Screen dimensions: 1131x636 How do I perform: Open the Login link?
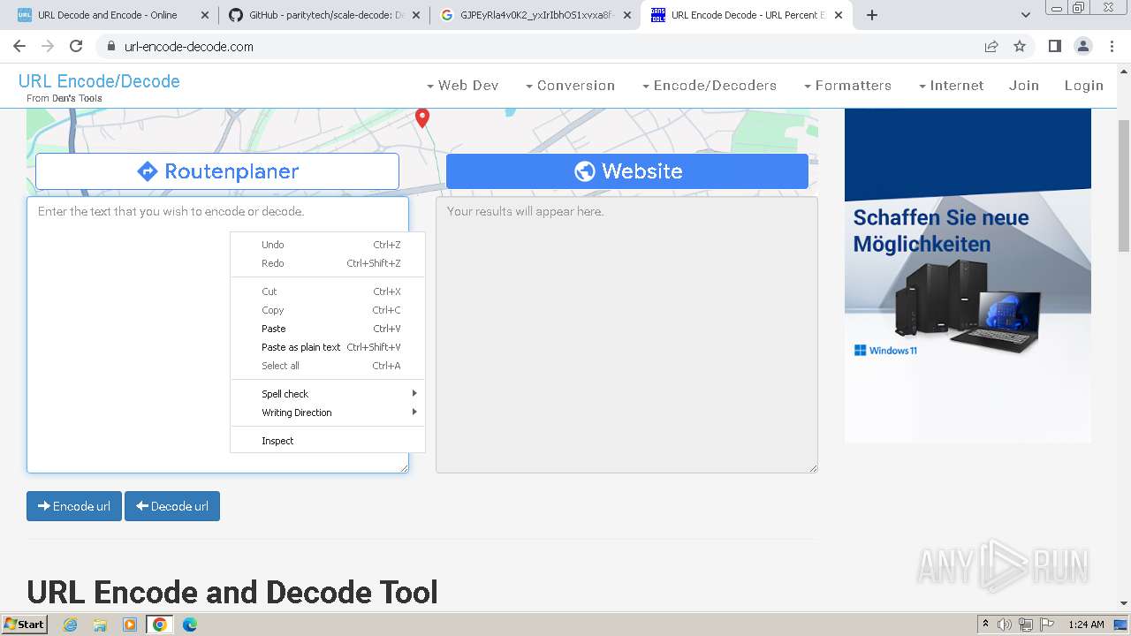[1084, 86]
